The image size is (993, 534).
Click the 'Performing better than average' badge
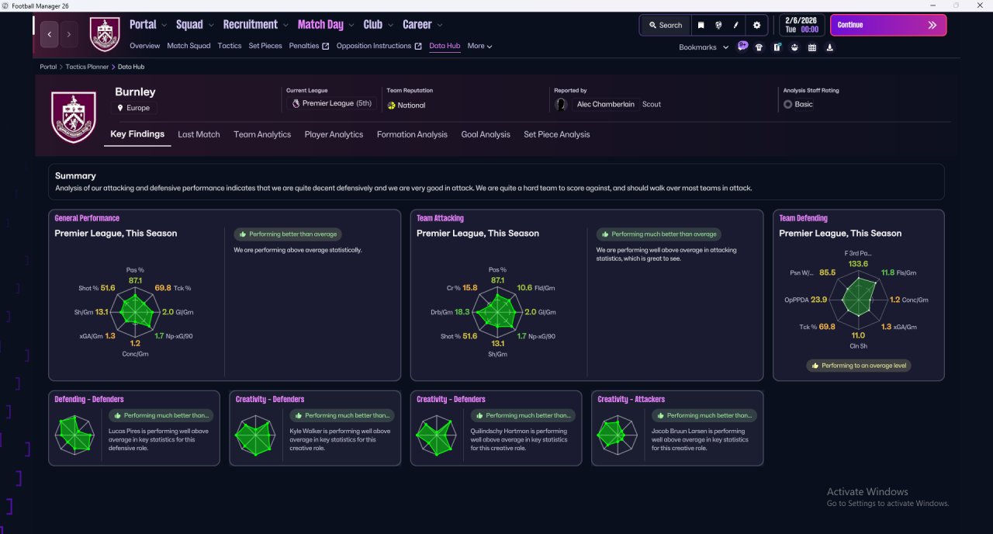[x=288, y=234]
